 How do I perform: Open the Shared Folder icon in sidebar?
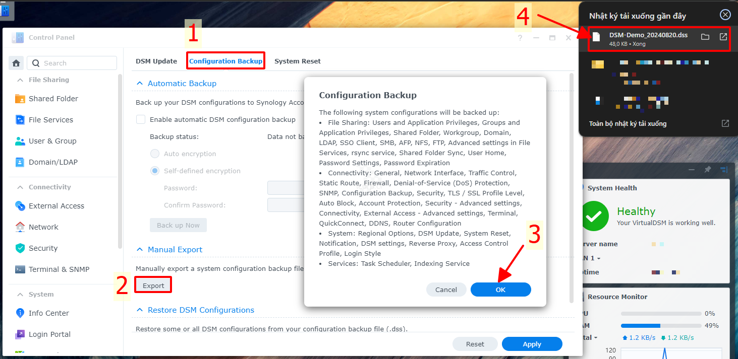[20, 99]
